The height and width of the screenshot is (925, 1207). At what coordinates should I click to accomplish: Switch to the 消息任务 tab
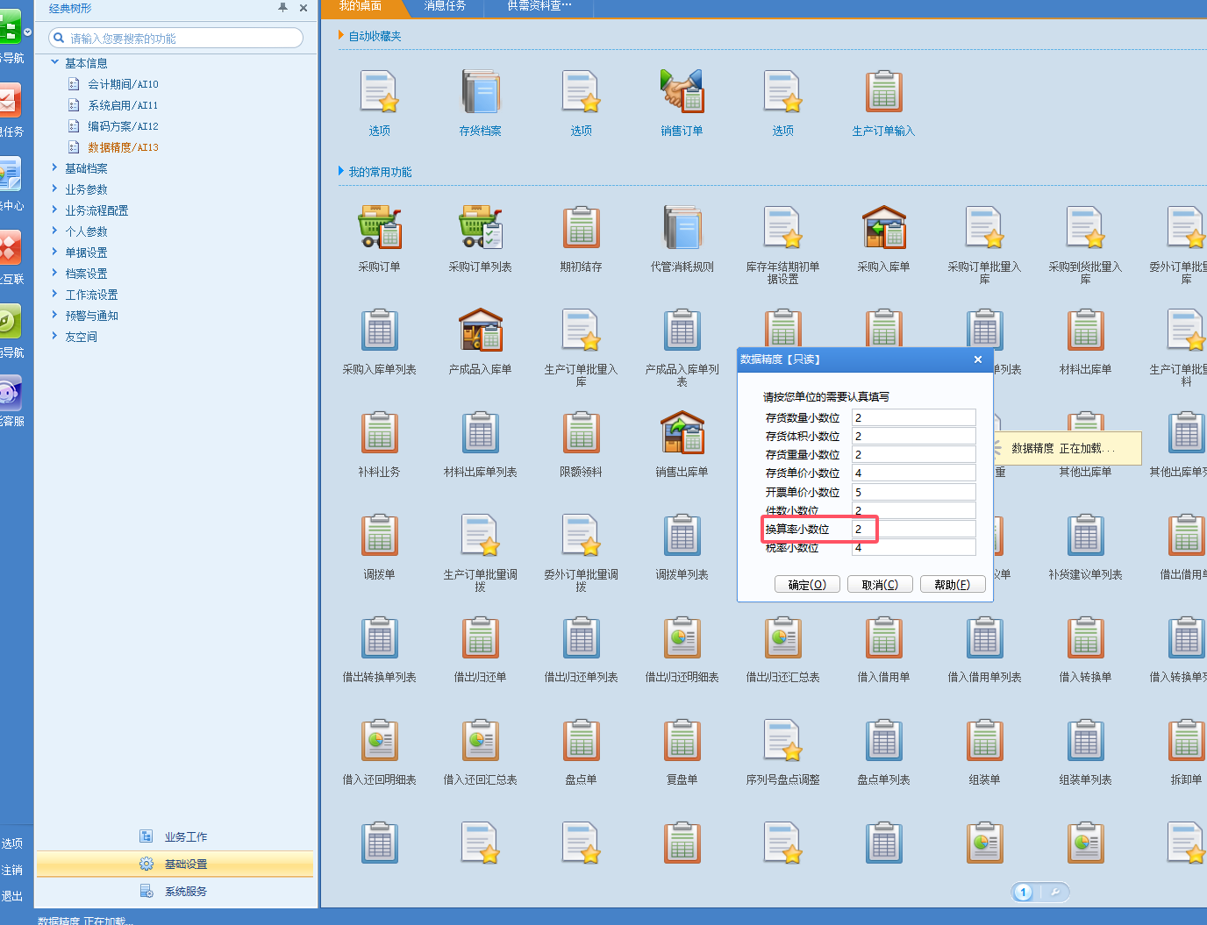click(x=445, y=7)
